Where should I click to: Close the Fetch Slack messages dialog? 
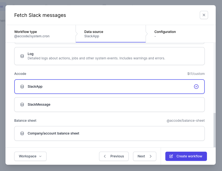(x=204, y=15)
